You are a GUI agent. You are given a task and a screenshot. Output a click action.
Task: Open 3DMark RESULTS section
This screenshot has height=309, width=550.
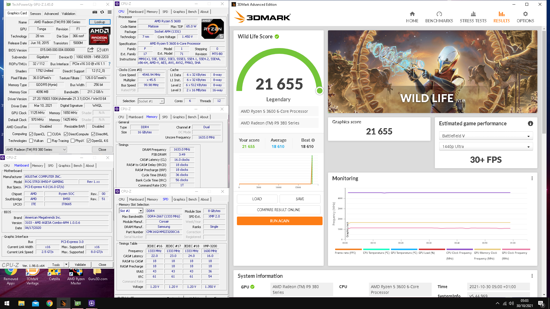point(502,17)
